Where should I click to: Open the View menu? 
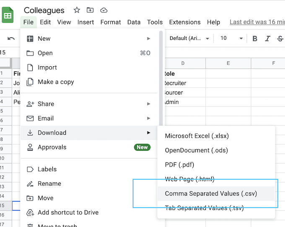(64, 22)
